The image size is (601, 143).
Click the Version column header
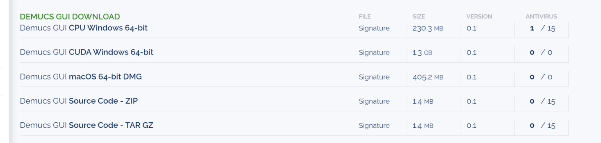479,17
